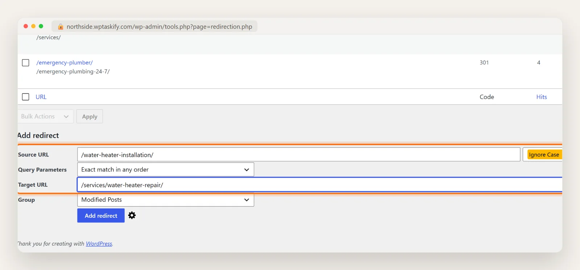Tick checkbox for /emergency-plumber/ redirect
This screenshot has width=580, height=270.
click(x=26, y=63)
